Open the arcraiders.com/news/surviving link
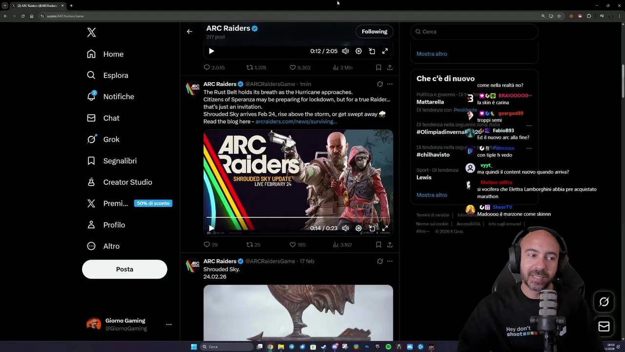The height and width of the screenshot is (352, 625). [296, 121]
